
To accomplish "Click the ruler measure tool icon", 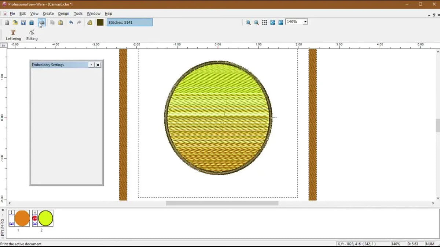I will (x=89, y=22).
